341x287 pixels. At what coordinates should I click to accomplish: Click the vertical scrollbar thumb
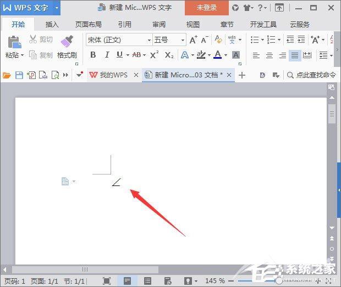(332, 114)
